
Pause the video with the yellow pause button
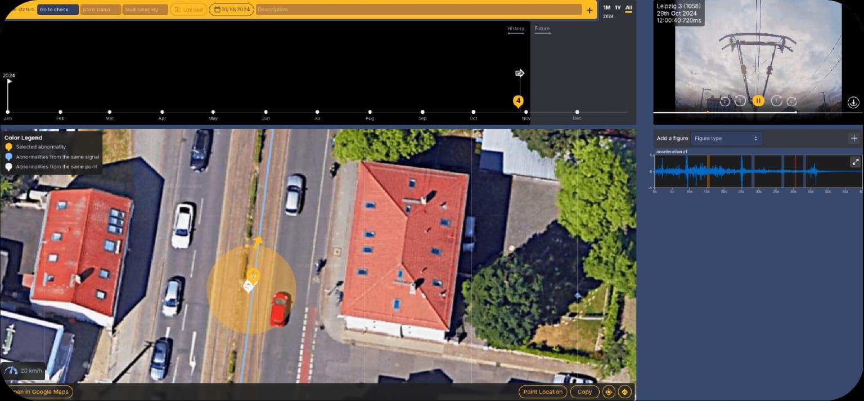(758, 101)
